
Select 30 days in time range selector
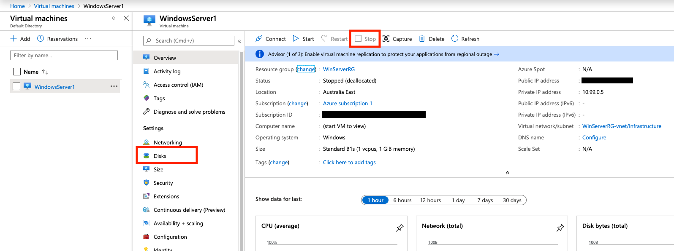tap(512, 200)
